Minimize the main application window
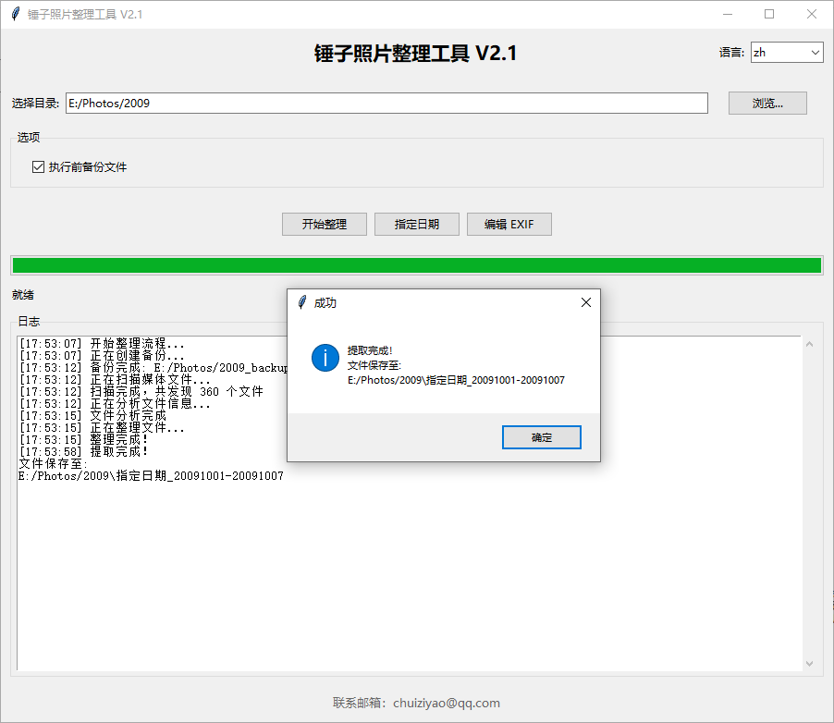This screenshot has width=834, height=723. coord(728,14)
